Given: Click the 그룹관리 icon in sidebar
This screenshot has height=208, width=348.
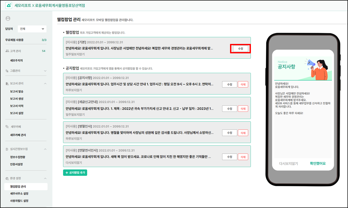Looking at the screenshot, I should click(7, 71).
